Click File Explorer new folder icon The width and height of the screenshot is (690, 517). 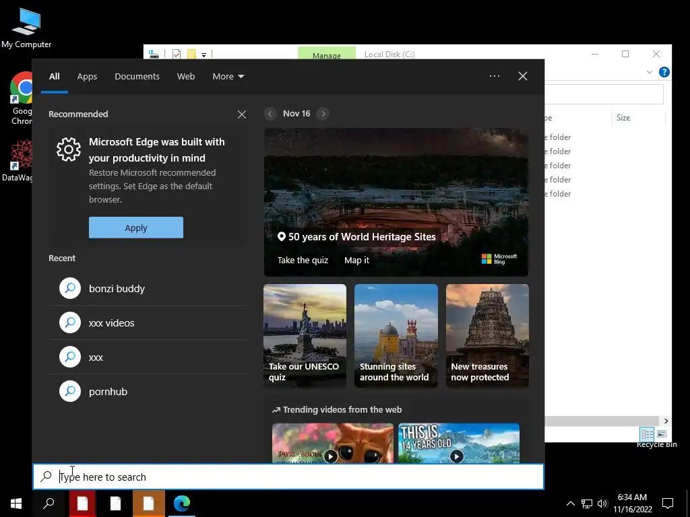pos(191,54)
